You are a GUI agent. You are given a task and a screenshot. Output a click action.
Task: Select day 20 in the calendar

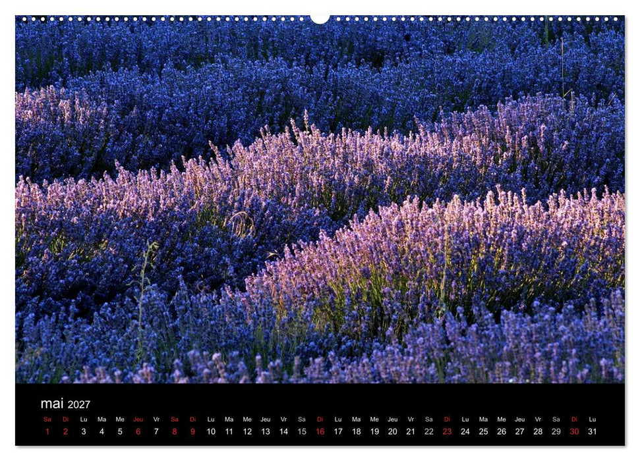pyautogui.click(x=393, y=431)
